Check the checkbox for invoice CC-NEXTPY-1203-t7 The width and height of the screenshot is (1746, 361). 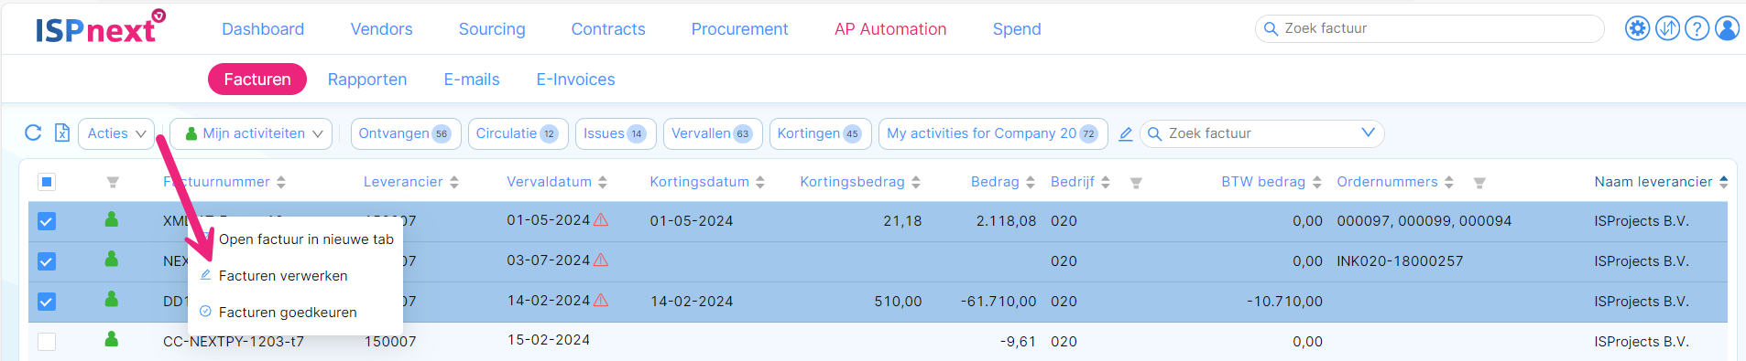tap(47, 342)
